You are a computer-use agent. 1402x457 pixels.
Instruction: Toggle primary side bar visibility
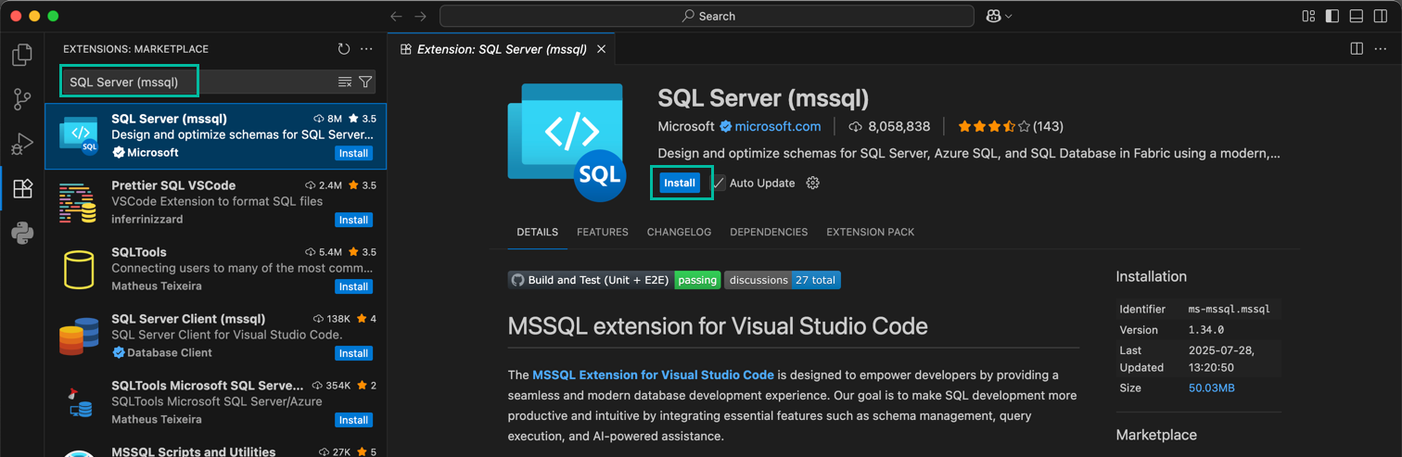1332,16
